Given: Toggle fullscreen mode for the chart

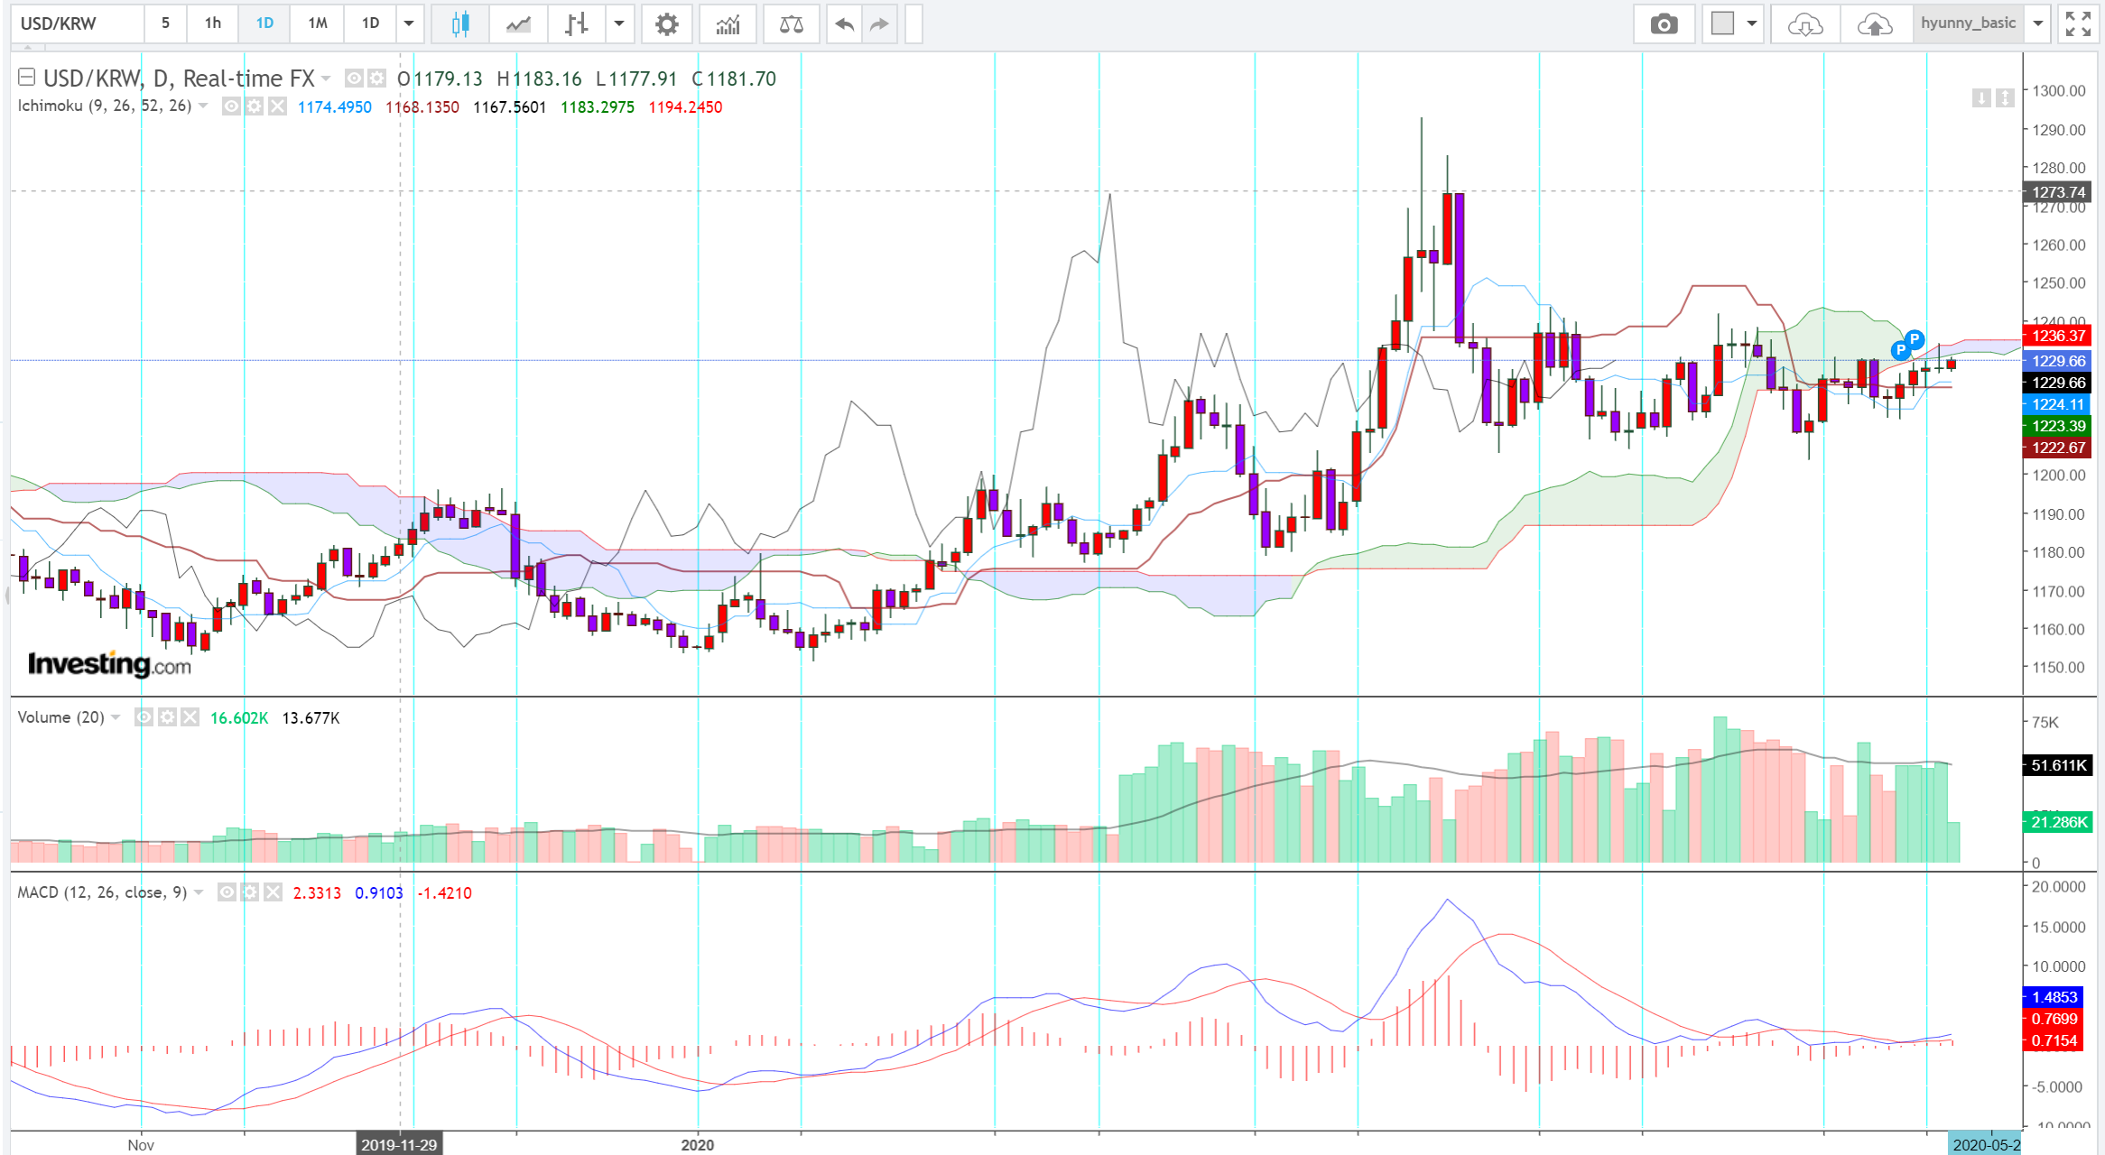Looking at the screenshot, I should click(x=2078, y=24).
